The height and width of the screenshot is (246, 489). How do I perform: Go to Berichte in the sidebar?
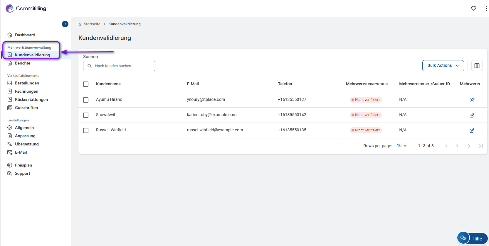[23, 63]
